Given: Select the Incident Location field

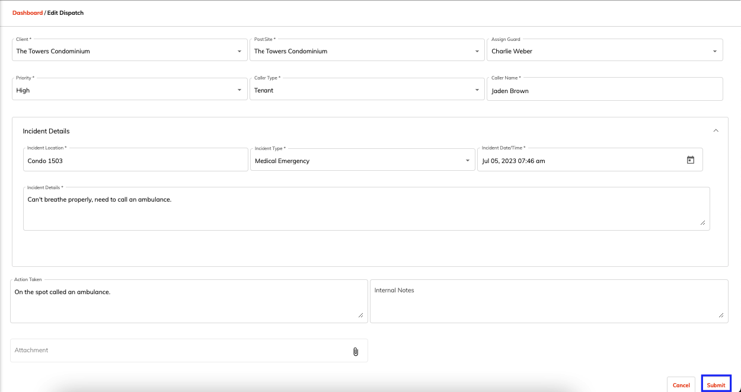Looking at the screenshot, I should point(135,160).
